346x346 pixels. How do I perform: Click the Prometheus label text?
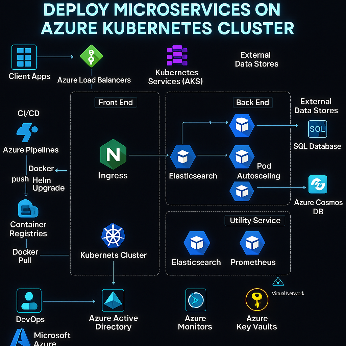coord(253,262)
